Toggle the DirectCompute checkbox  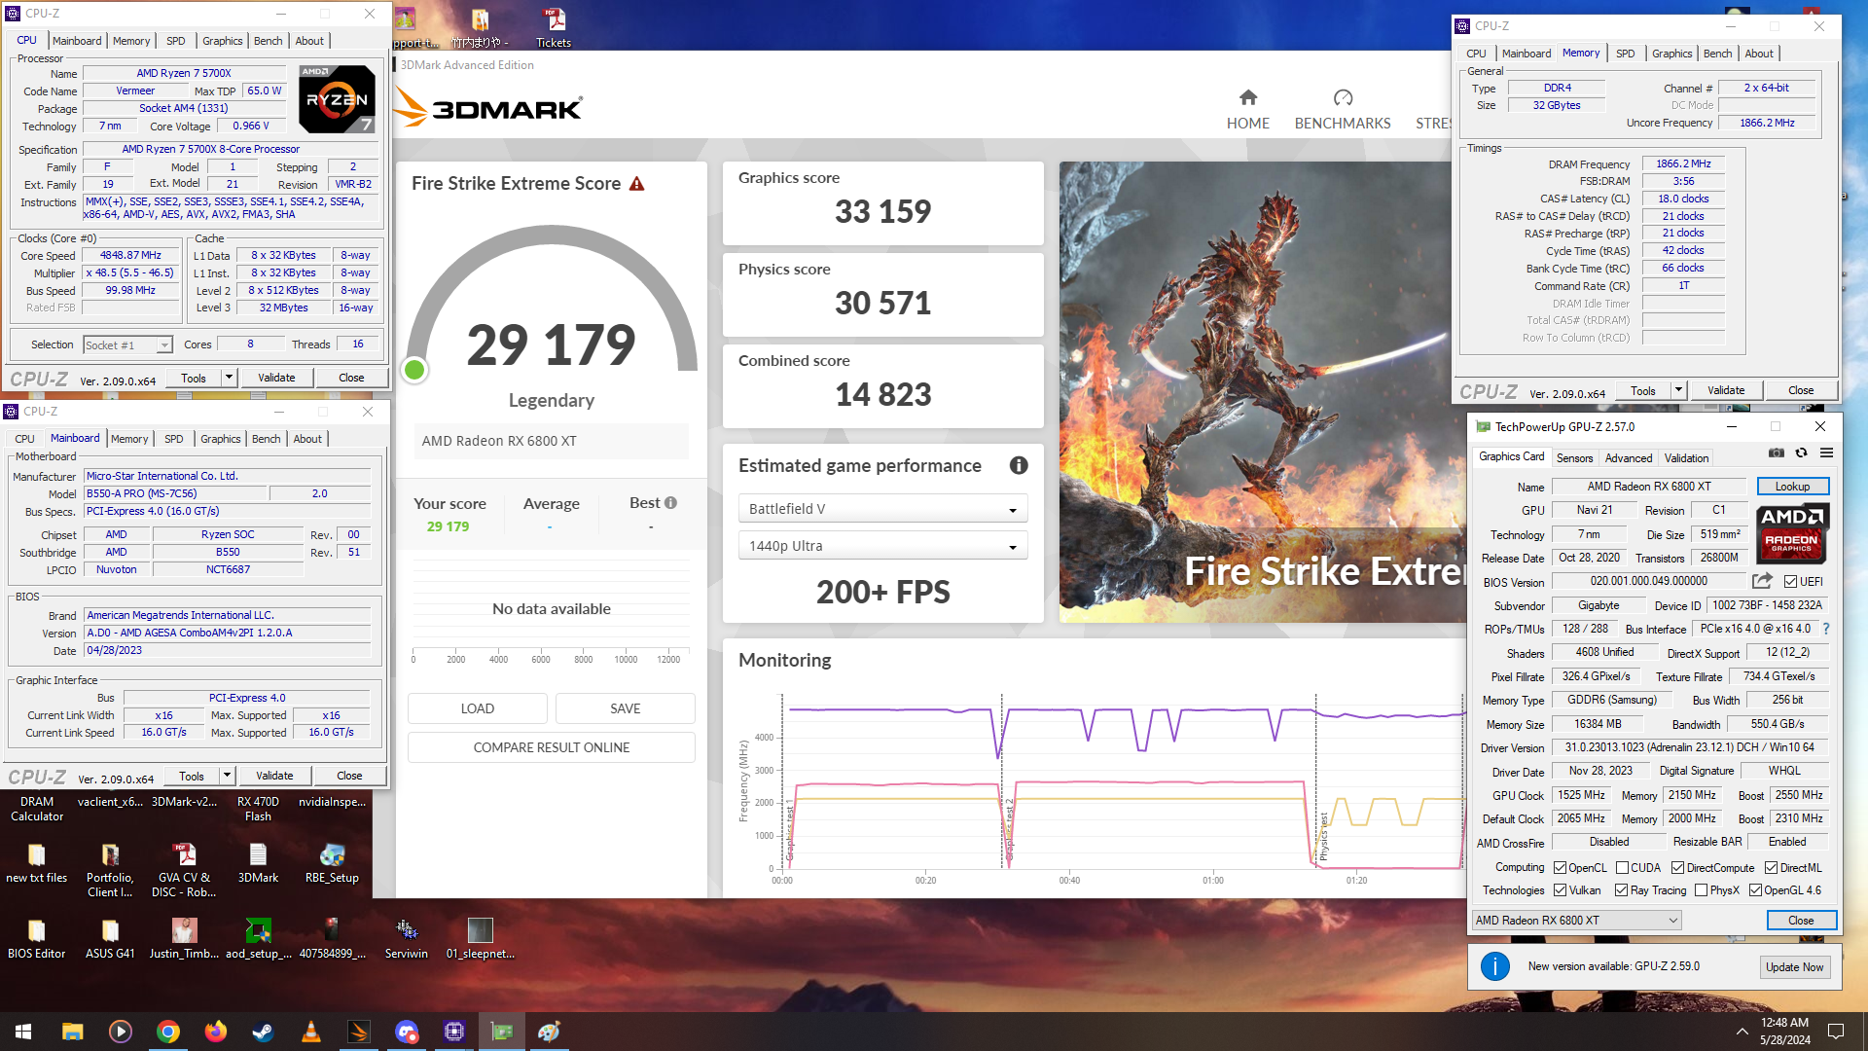(1677, 868)
